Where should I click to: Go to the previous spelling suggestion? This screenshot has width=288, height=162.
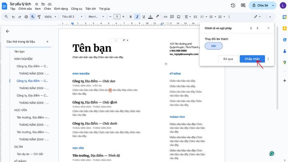point(251,28)
